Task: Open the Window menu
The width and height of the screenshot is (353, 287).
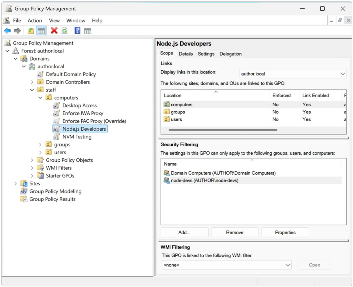Action: click(x=76, y=21)
